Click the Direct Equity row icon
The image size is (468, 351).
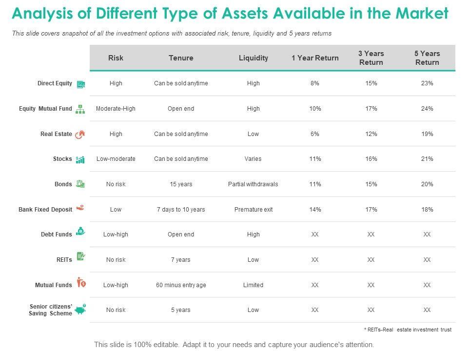tap(81, 84)
